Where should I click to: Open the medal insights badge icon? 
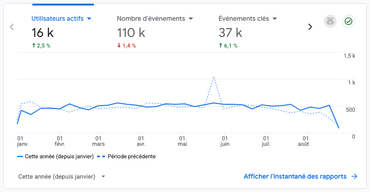[330, 21]
